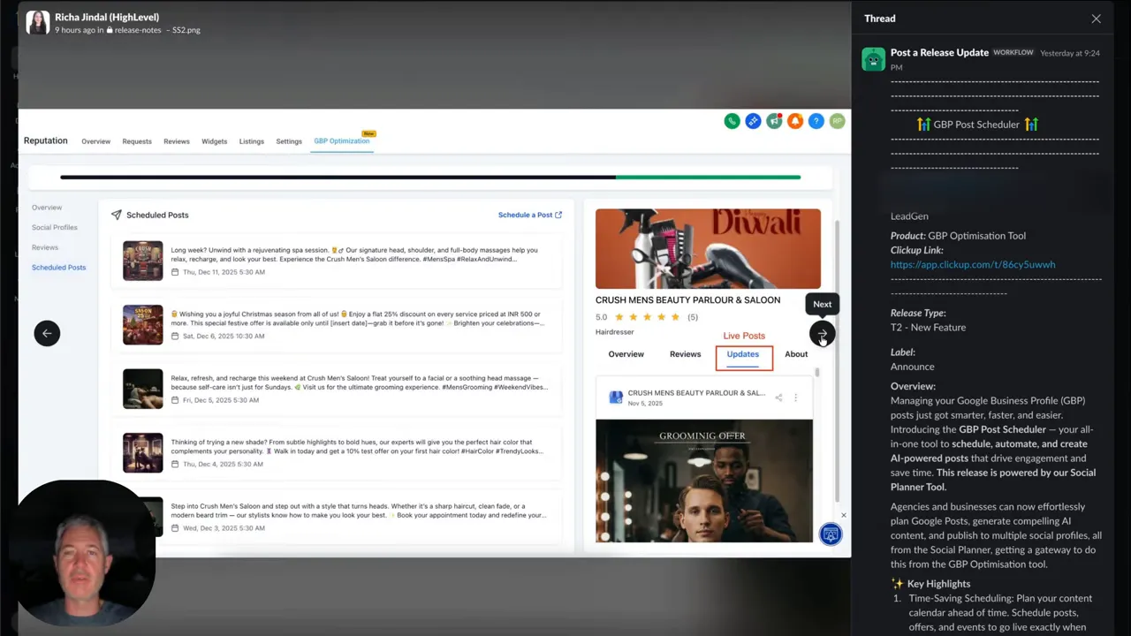Open the Listings tab
This screenshot has height=636, width=1131.
click(252, 141)
